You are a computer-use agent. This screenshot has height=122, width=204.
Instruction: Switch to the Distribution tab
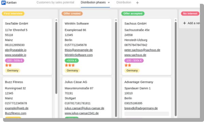(x=124, y=2)
